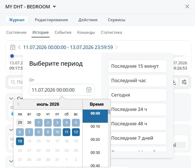Open the MY DHT - BEDROOM device dropdown
Screen dimensions: 195x168
[x=54, y=7]
